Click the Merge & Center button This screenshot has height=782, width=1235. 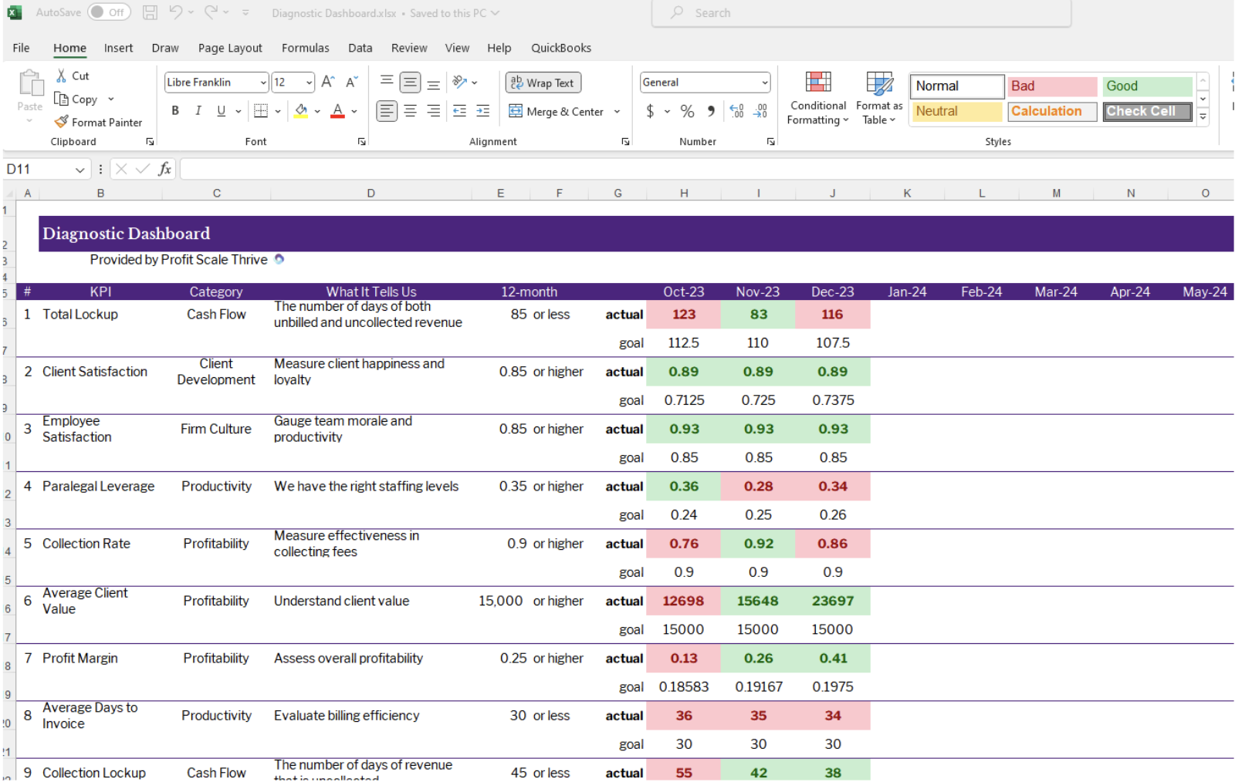(557, 111)
